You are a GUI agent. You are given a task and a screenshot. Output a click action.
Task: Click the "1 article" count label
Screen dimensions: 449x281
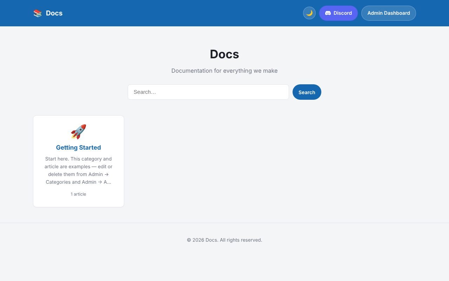(79, 194)
